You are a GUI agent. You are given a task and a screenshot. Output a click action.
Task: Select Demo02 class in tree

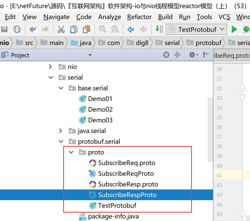tap(96, 109)
